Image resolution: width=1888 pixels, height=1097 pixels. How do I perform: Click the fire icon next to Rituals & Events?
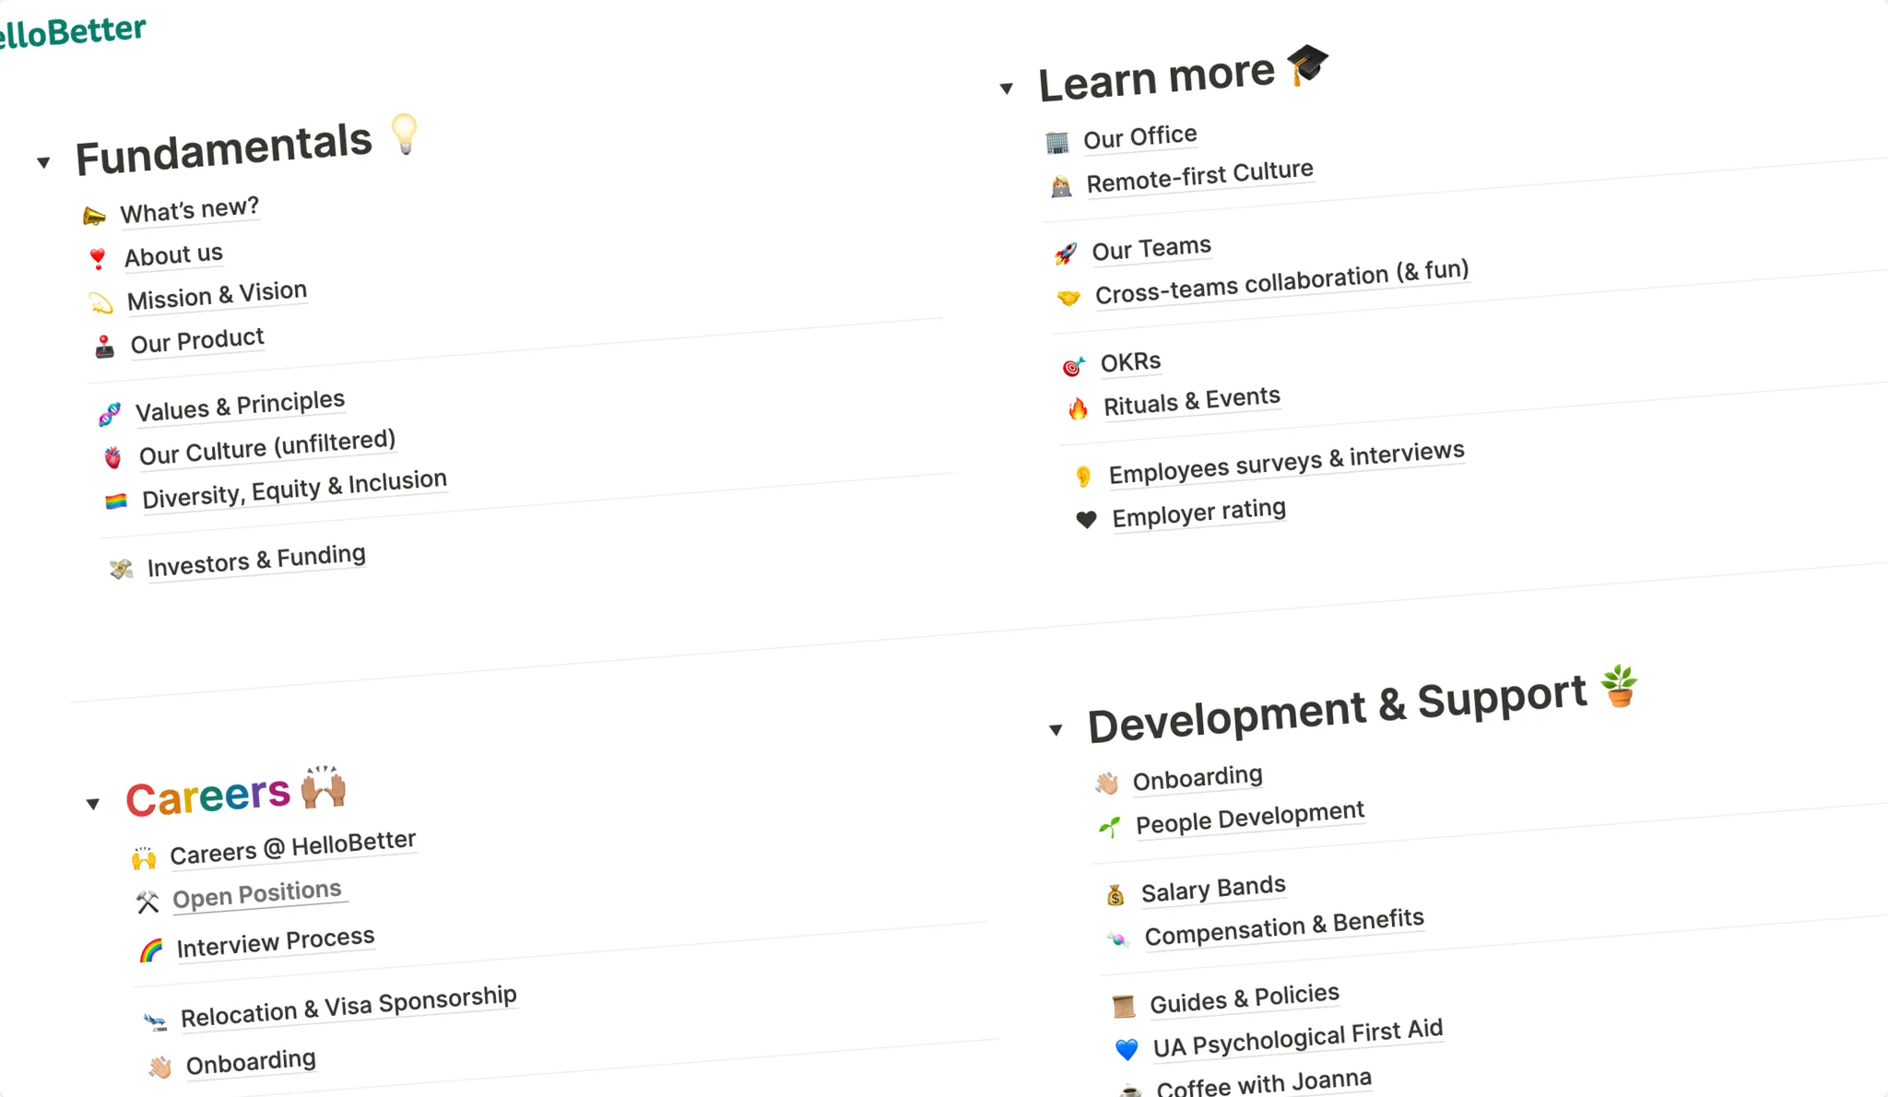pos(1078,408)
